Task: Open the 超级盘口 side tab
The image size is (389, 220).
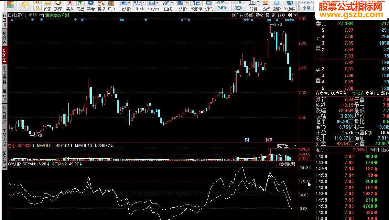Action: click(x=4, y=159)
